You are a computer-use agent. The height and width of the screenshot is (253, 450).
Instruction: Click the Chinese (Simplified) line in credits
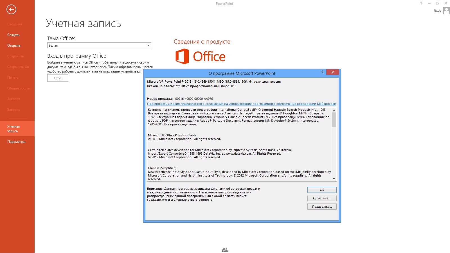(162, 168)
